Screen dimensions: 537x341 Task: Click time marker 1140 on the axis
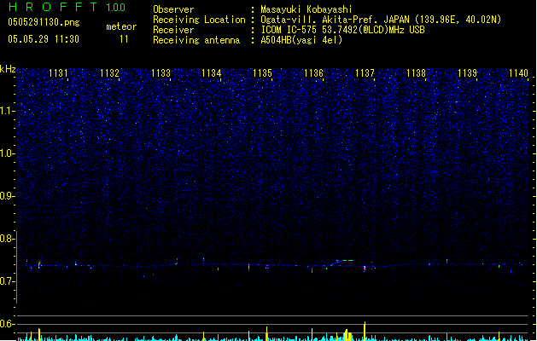(x=518, y=72)
